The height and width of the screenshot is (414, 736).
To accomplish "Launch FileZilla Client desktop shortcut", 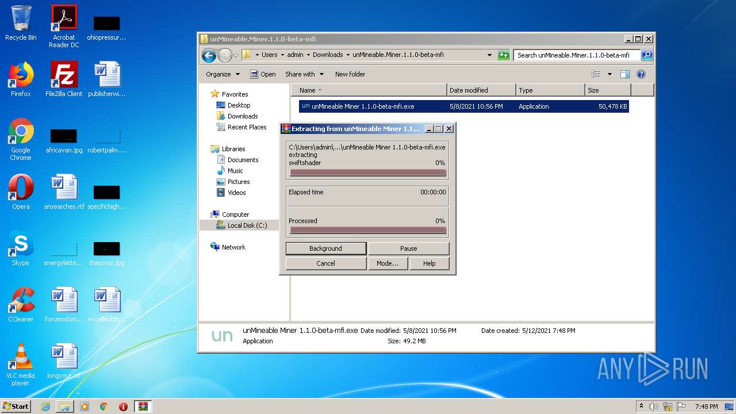I will point(64,79).
